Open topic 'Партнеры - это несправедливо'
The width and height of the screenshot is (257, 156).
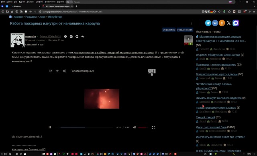(216, 64)
